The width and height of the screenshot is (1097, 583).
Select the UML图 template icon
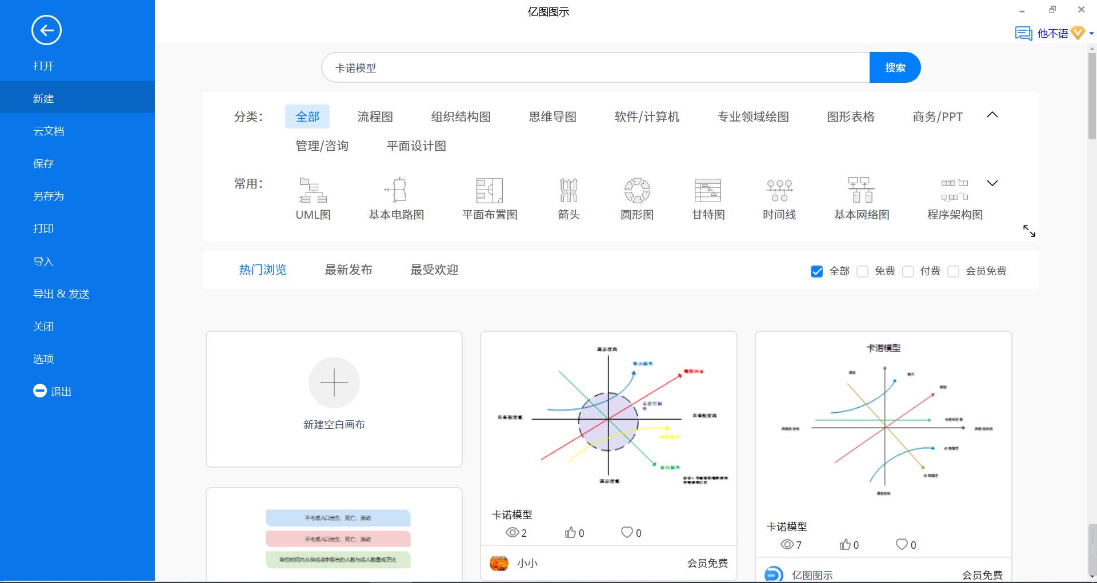pos(312,191)
